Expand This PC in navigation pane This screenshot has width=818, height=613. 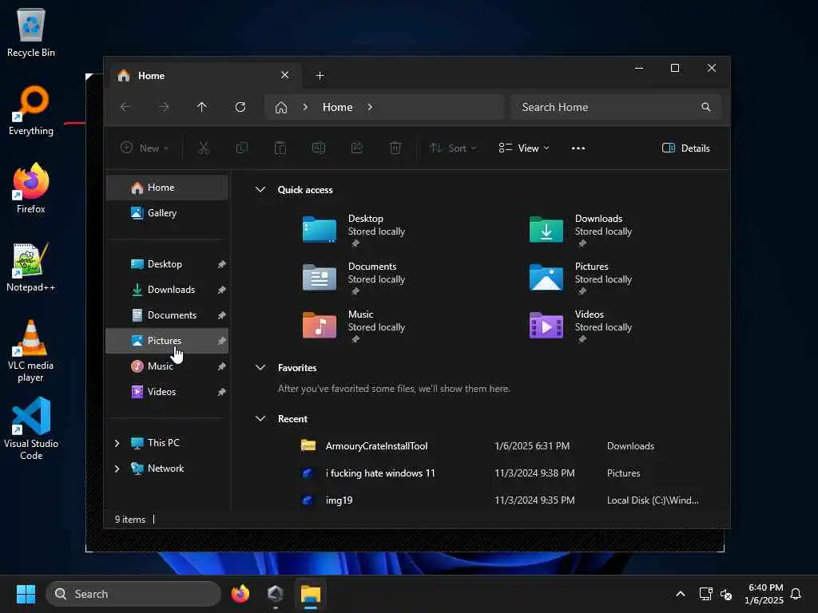117,442
